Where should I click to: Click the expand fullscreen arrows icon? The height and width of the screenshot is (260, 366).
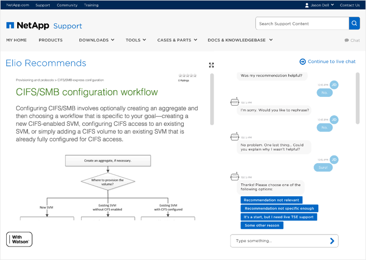[x=211, y=65]
